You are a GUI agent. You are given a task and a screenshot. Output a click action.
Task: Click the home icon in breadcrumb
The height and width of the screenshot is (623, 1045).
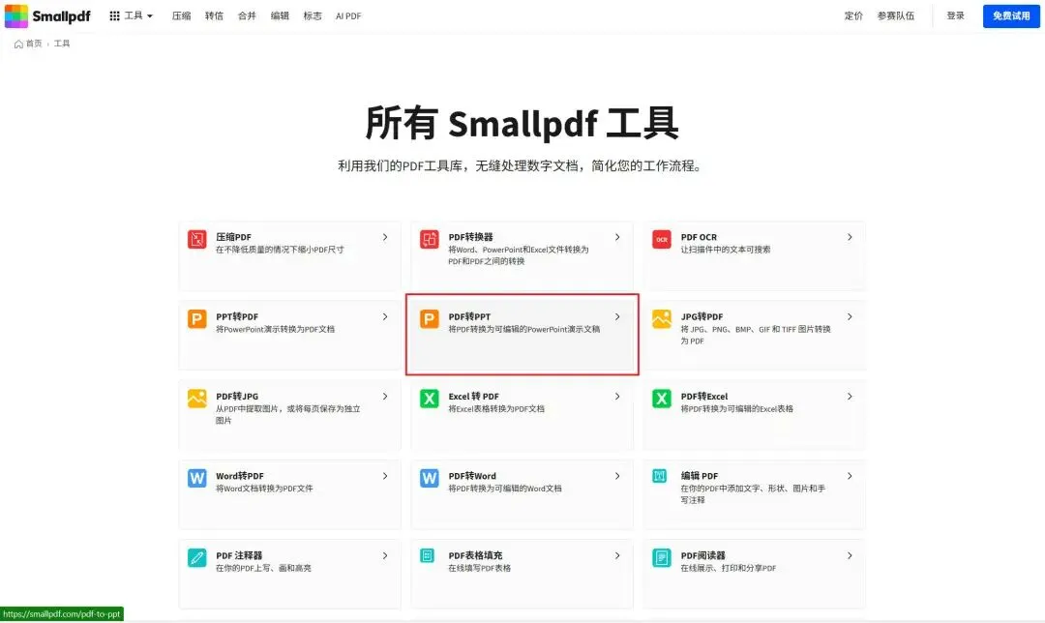click(x=18, y=44)
